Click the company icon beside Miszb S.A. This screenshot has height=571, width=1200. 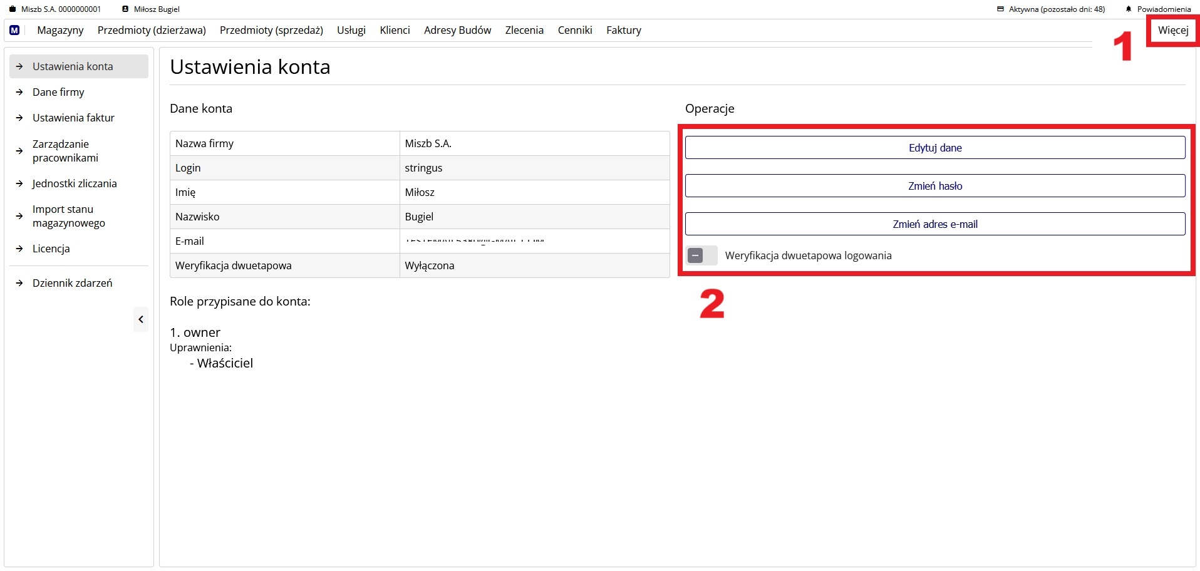(x=13, y=9)
